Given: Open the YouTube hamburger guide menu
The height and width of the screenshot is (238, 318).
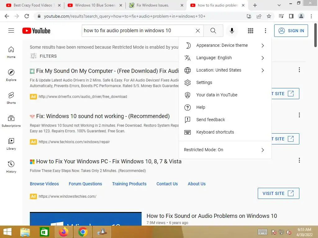Looking at the screenshot, I should pos(11,31).
